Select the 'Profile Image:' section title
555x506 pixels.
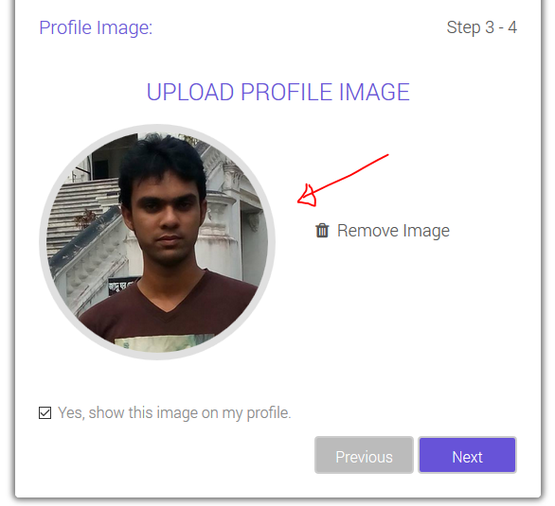tap(96, 27)
